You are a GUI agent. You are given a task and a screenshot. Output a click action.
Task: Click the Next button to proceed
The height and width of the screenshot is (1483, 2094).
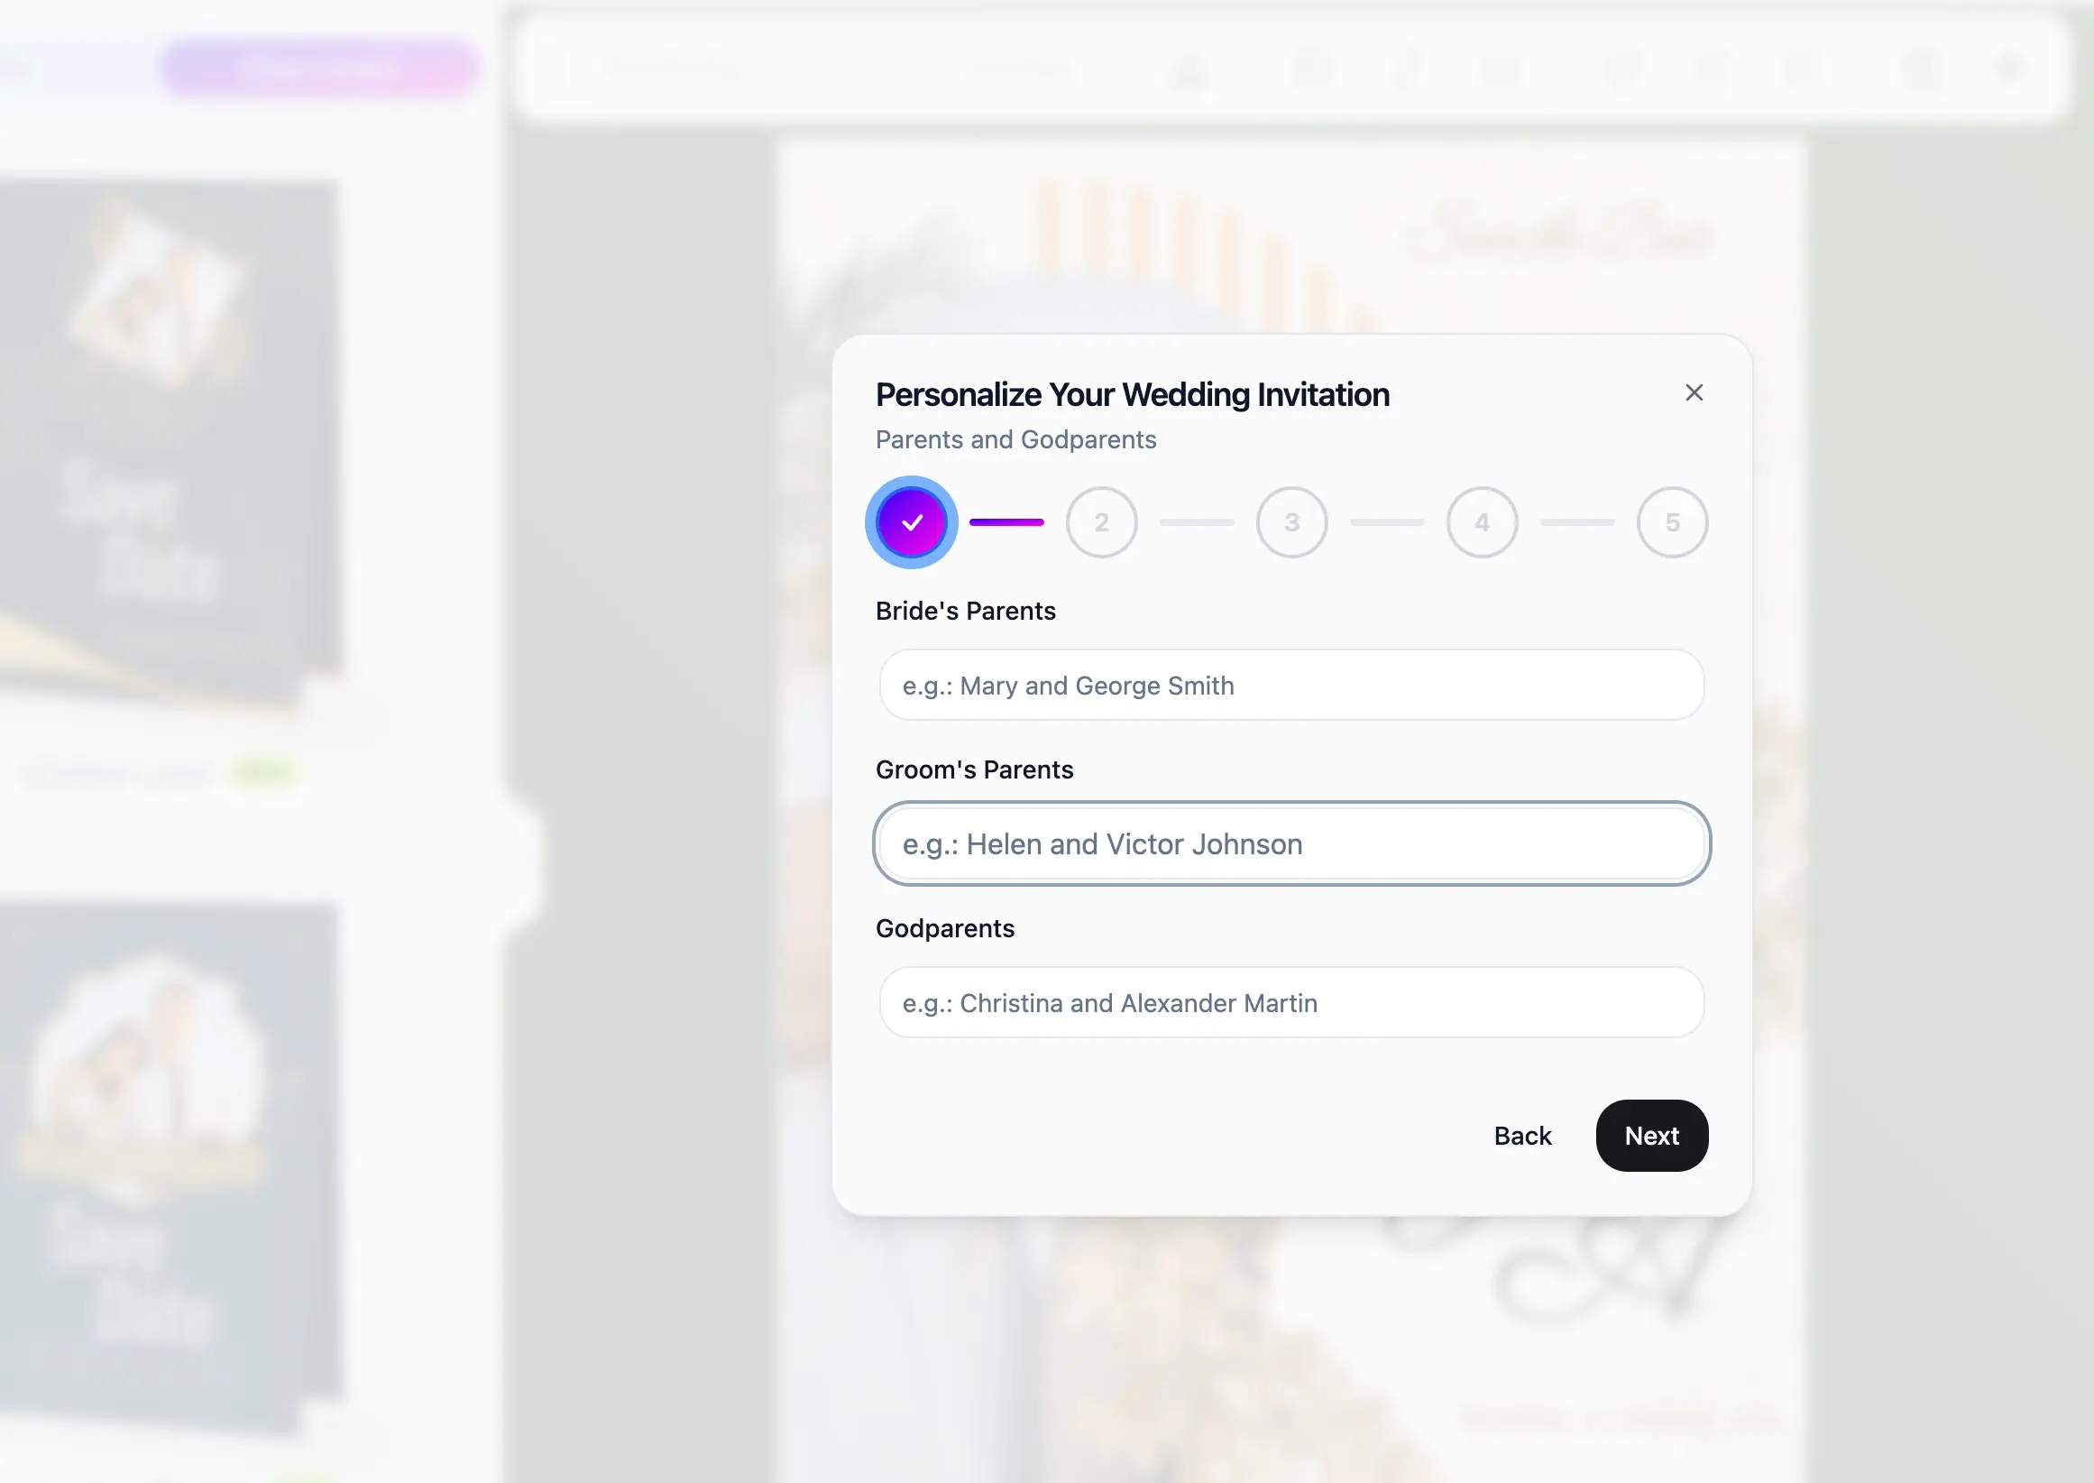[x=1651, y=1135]
